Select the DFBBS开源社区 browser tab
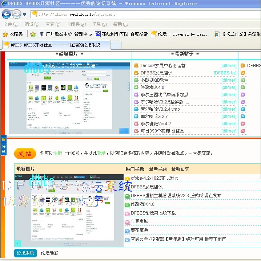Image resolution: width=261 pixels, height=261 pixels. (56, 45)
